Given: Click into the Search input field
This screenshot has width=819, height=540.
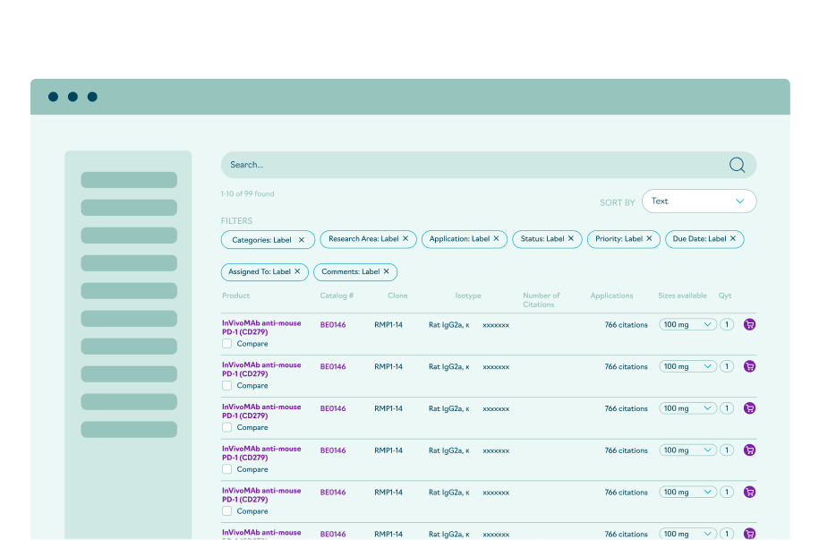Looking at the screenshot, I should click(465, 165).
